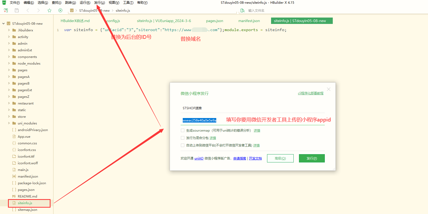Switch to the HBuilderX自述.md tab

click(75, 21)
